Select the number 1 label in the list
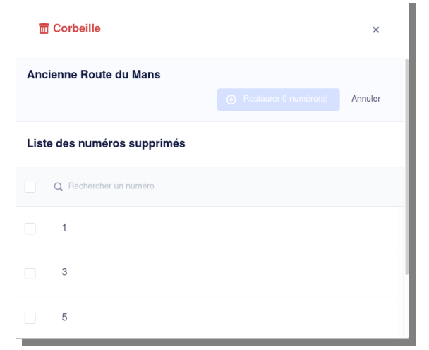This screenshot has height=350, width=429. tap(64, 228)
